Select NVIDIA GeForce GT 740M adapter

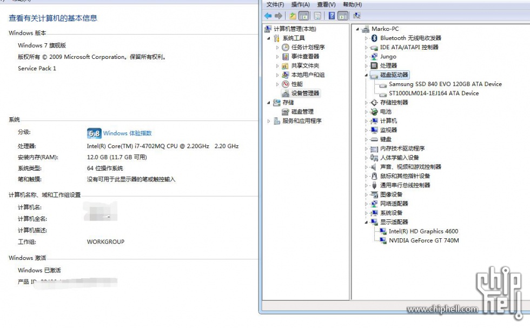click(x=424, y=240)
